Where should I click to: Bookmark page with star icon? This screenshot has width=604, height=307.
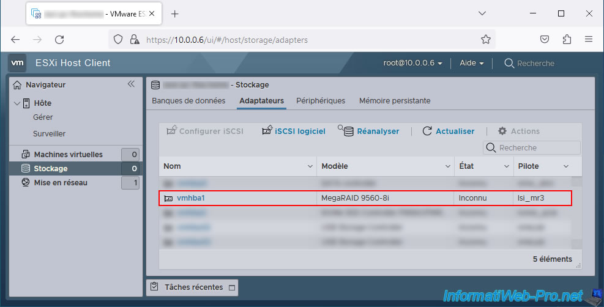(486, 39)
